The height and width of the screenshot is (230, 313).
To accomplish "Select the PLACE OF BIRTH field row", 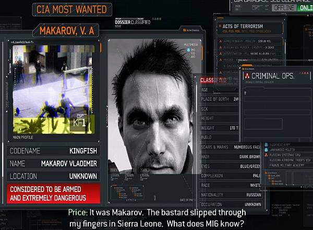I will click(x=220, y=99).
